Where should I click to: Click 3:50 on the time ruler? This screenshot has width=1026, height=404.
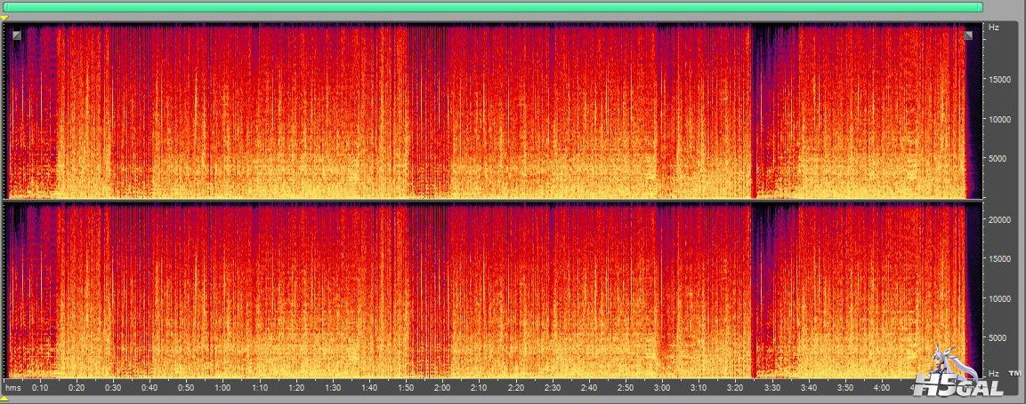(844, 387)
